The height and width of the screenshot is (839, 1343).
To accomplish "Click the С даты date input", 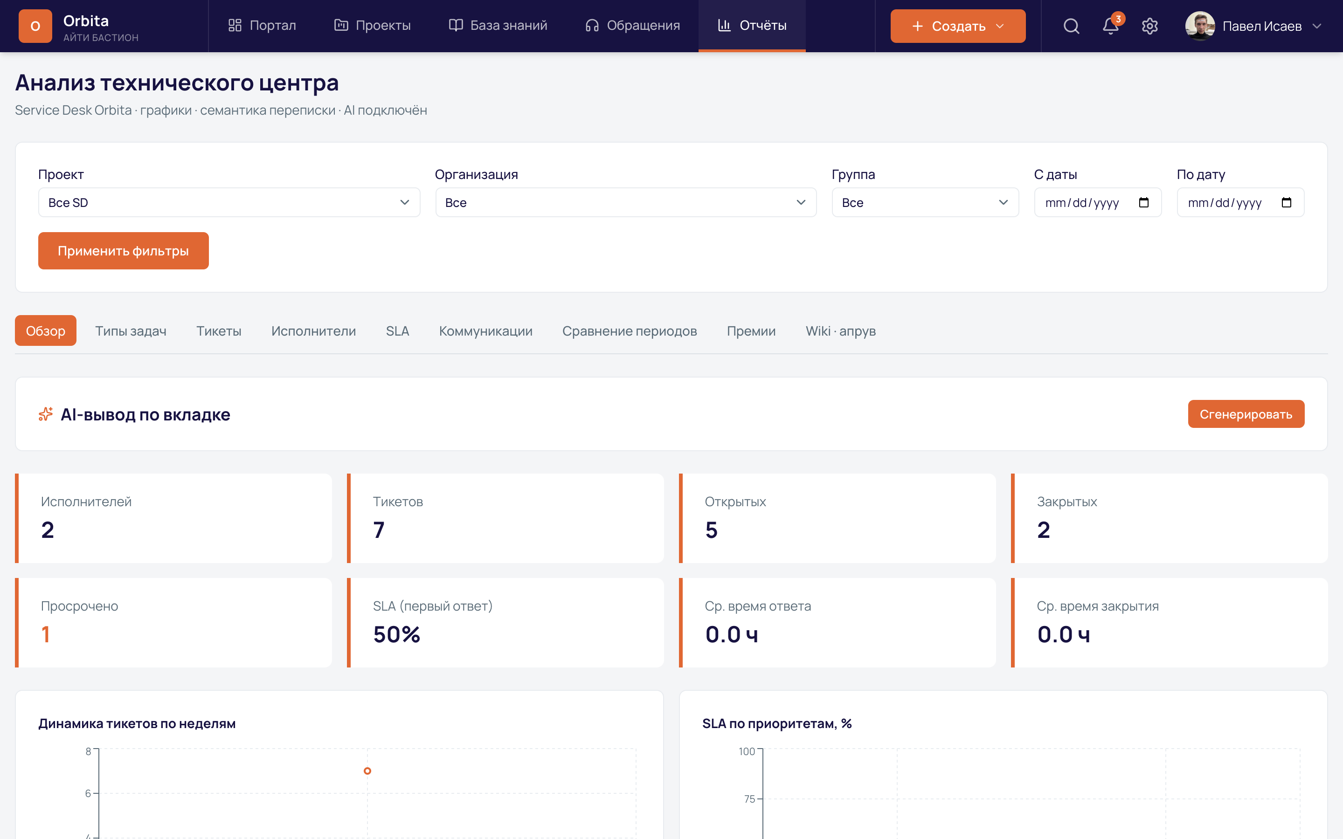I will 1098,203.
